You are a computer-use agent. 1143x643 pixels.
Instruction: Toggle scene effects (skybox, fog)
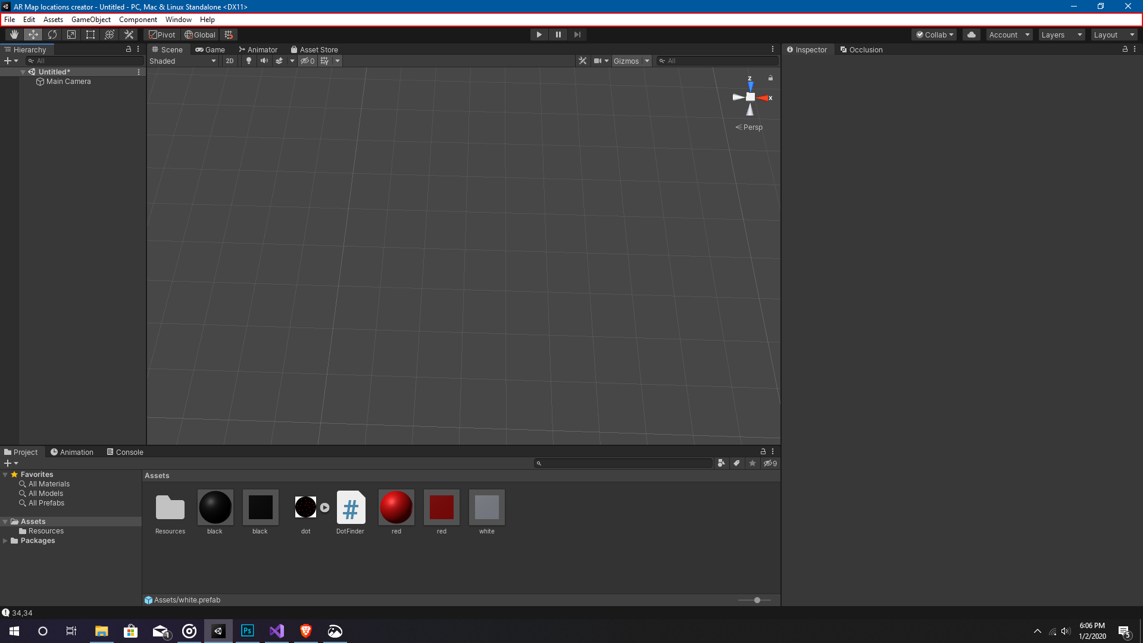tap(279, 61)
